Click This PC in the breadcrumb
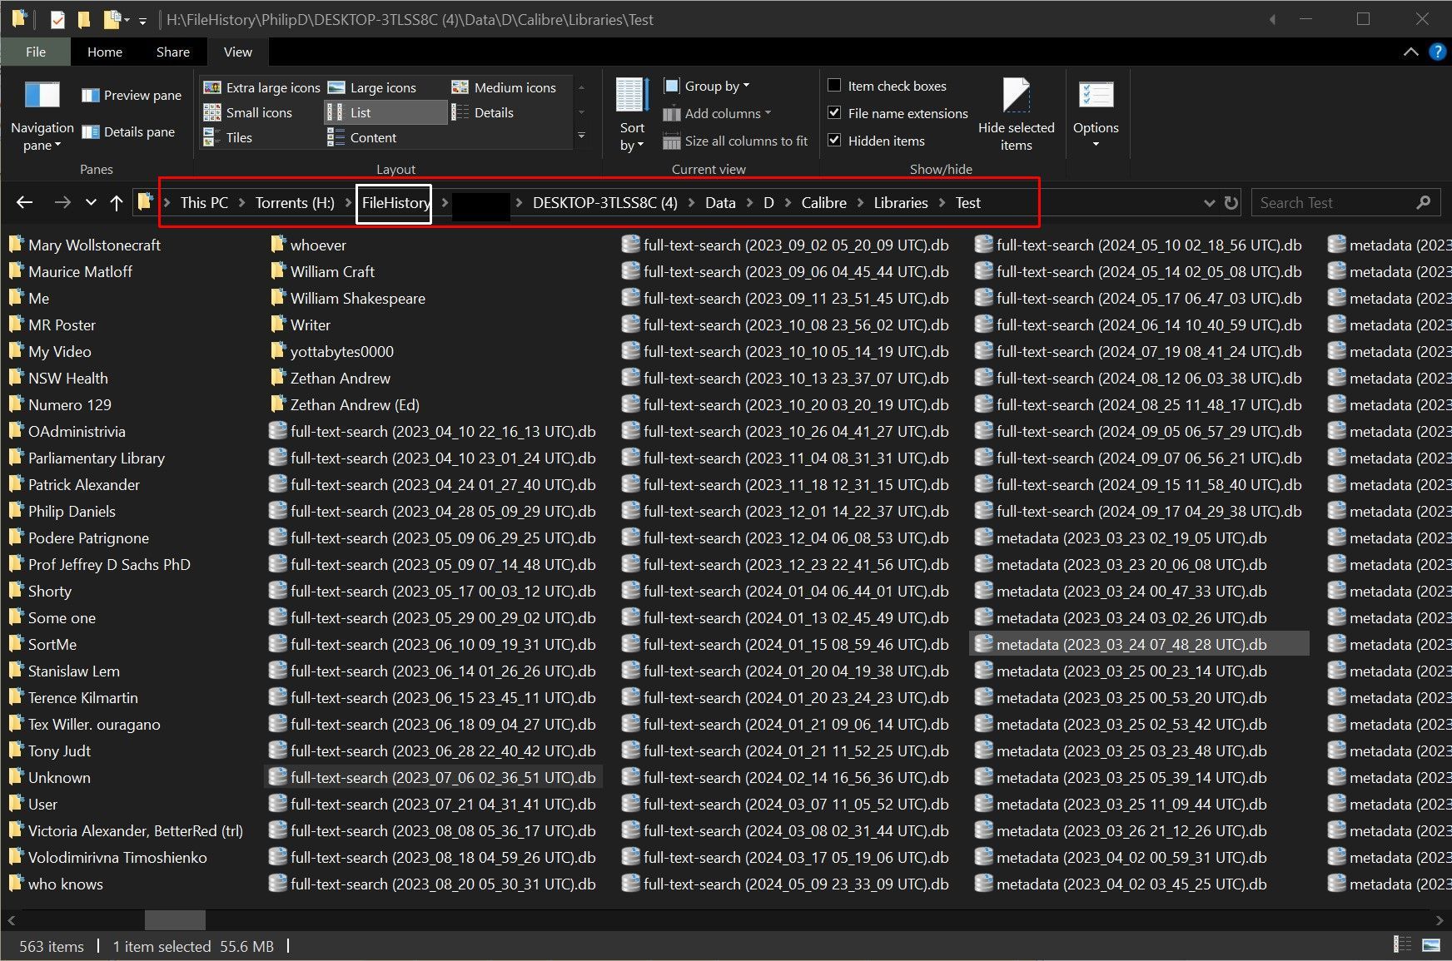The width and height of the screenshot is (1452, 961). 204,202
